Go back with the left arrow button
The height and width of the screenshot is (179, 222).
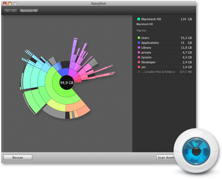coord(7,11)
